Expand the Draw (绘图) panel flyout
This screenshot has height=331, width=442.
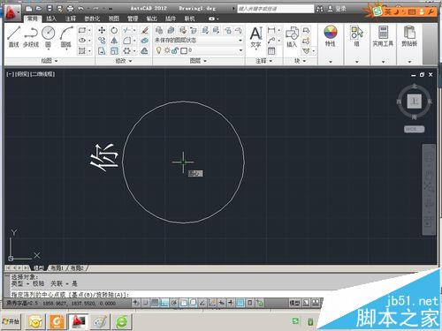point(50,61)
